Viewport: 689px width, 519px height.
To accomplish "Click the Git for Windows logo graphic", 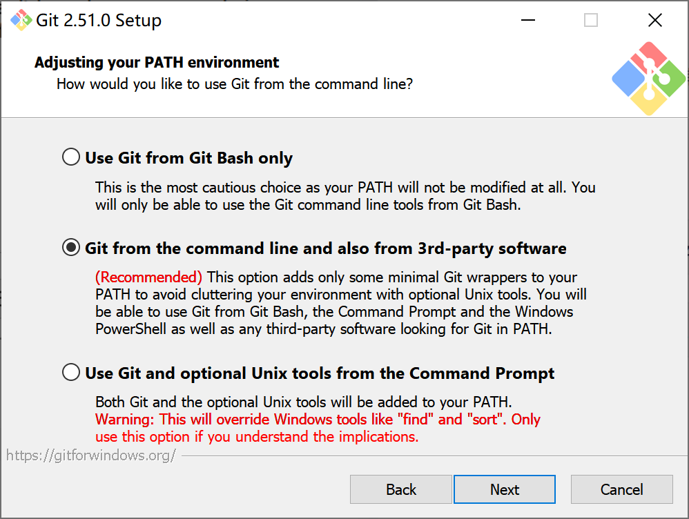I will tap(649, 77).
